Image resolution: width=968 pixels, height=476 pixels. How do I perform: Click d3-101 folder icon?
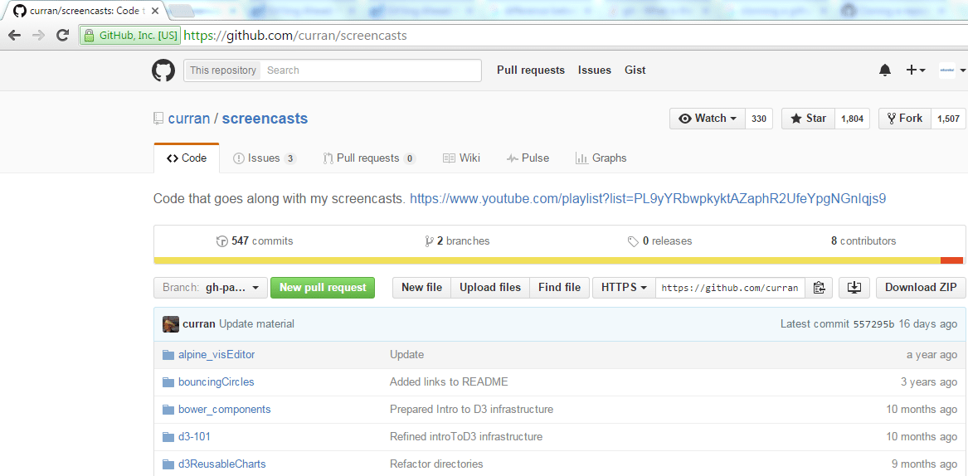168,436
